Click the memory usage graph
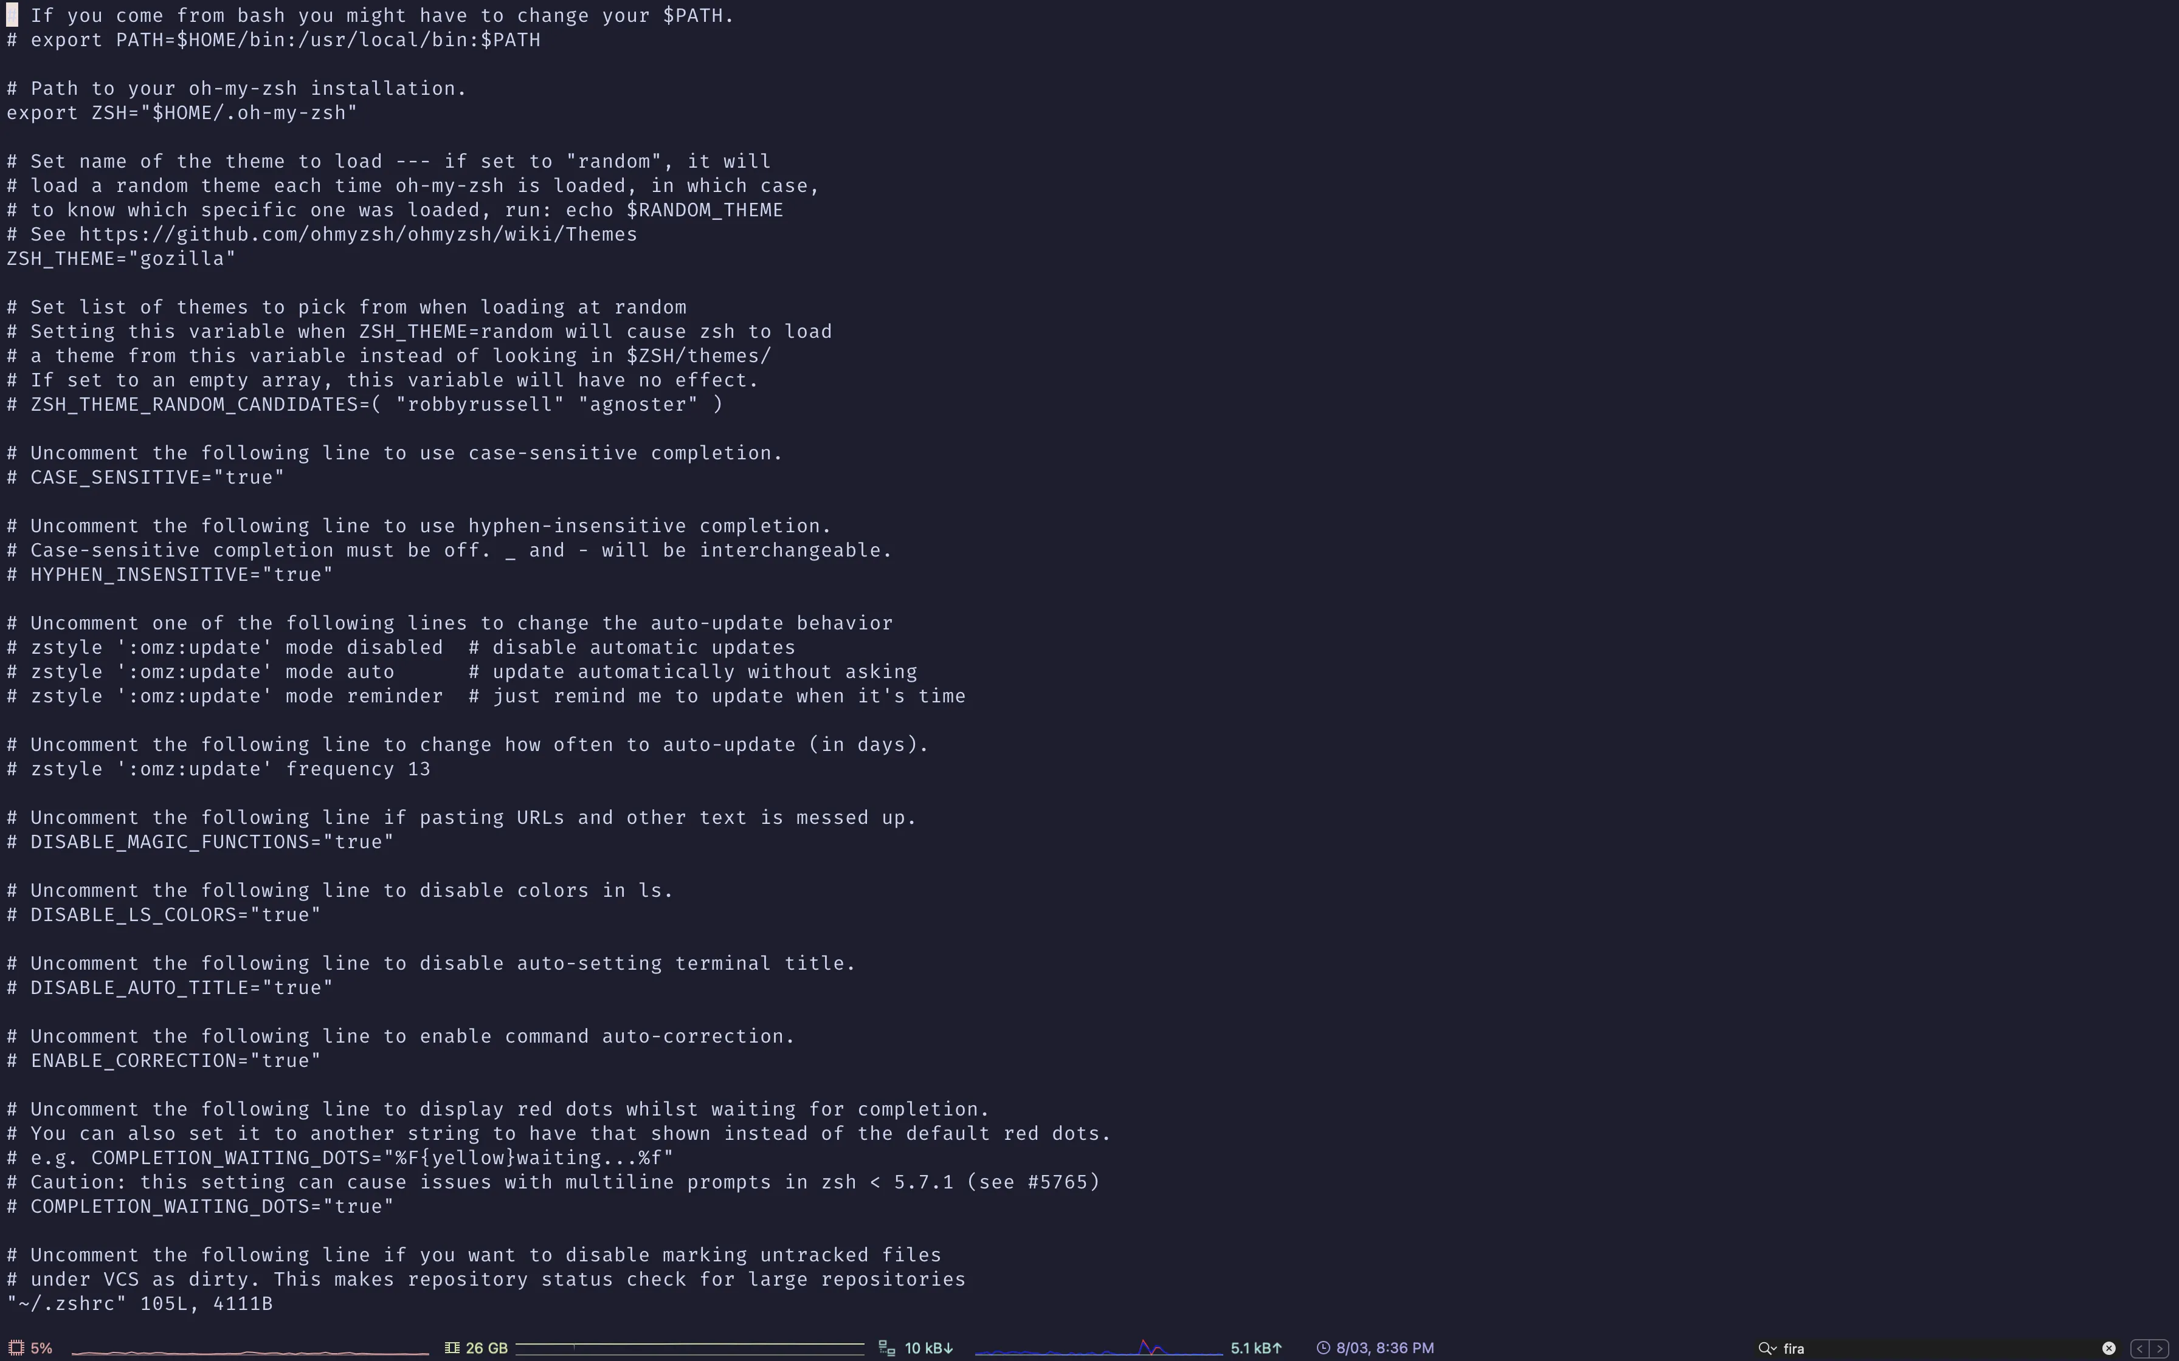2179x1361 pixels. [x=689, y=1348]
